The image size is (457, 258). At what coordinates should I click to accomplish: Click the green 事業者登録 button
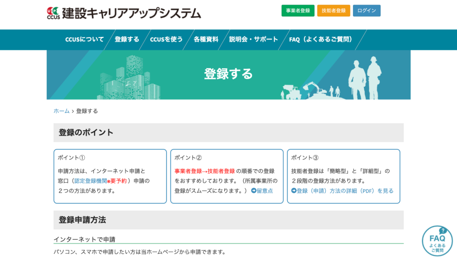pos(298,11)
